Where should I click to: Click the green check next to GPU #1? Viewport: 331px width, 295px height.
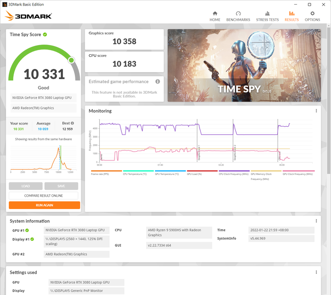[27, 230]
